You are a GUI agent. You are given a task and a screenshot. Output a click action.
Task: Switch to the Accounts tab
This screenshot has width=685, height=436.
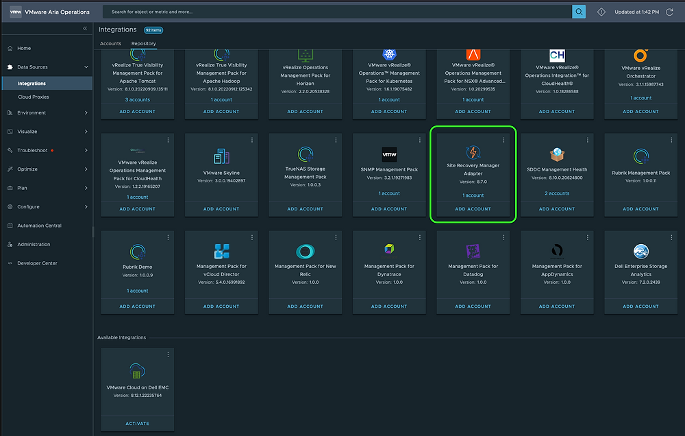tap(110, 44)
